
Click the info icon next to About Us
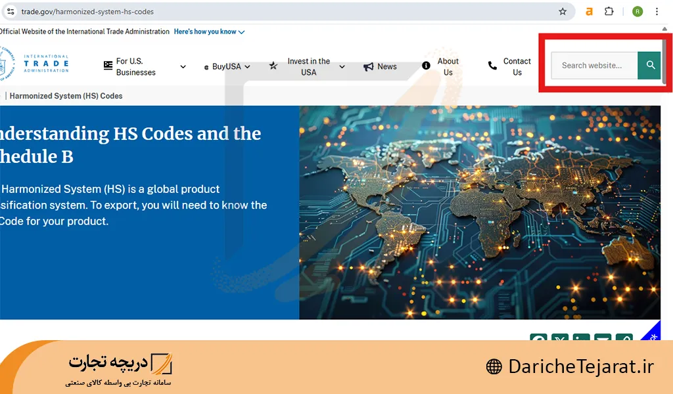pyautogui.click(x=425, y=65)
